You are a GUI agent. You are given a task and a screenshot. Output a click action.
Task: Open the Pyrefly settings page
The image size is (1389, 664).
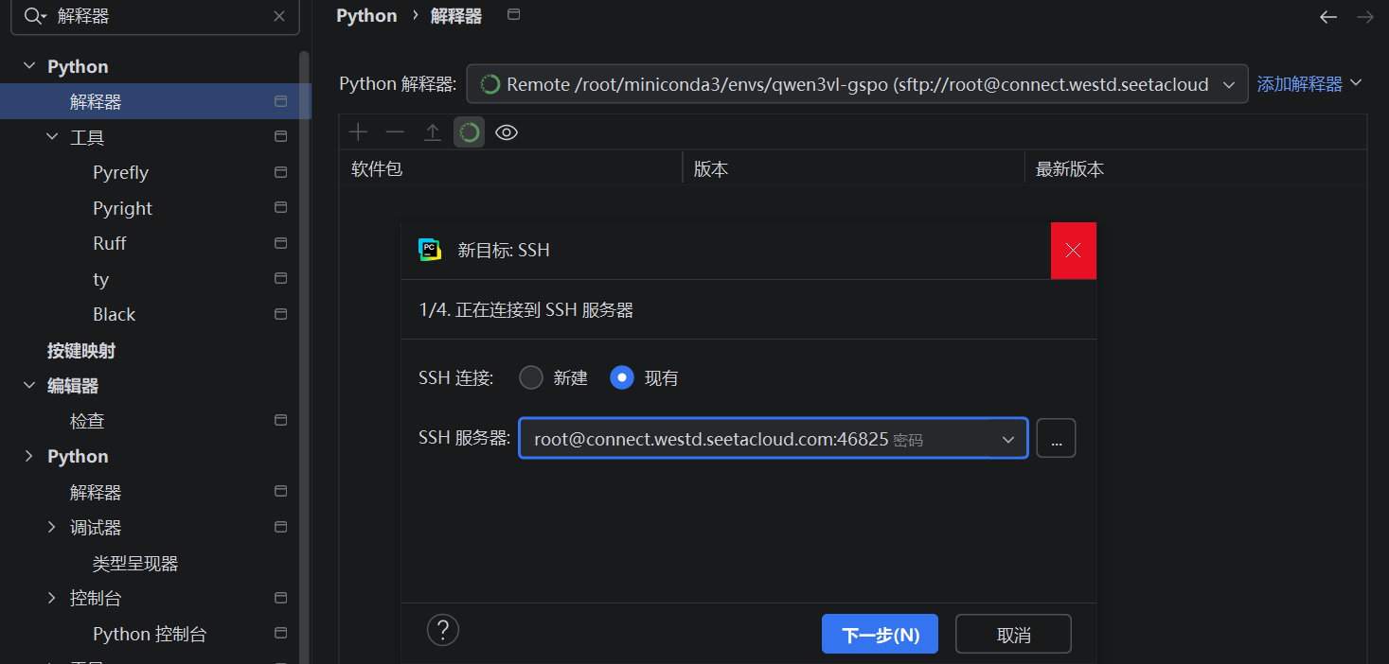pyautogui.click(x=120, y=172)
